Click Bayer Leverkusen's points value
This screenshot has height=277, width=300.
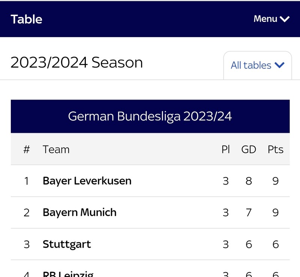(276, 181)
